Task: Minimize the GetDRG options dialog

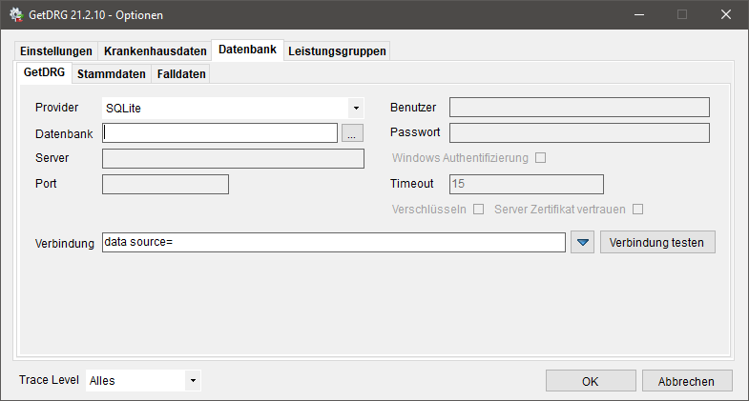Action: [x=639, y=15]
